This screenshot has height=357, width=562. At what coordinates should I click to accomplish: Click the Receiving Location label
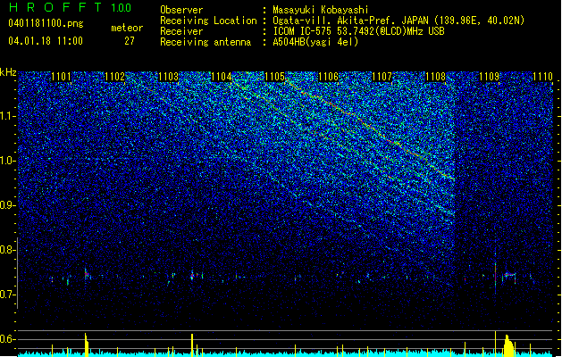208,21
